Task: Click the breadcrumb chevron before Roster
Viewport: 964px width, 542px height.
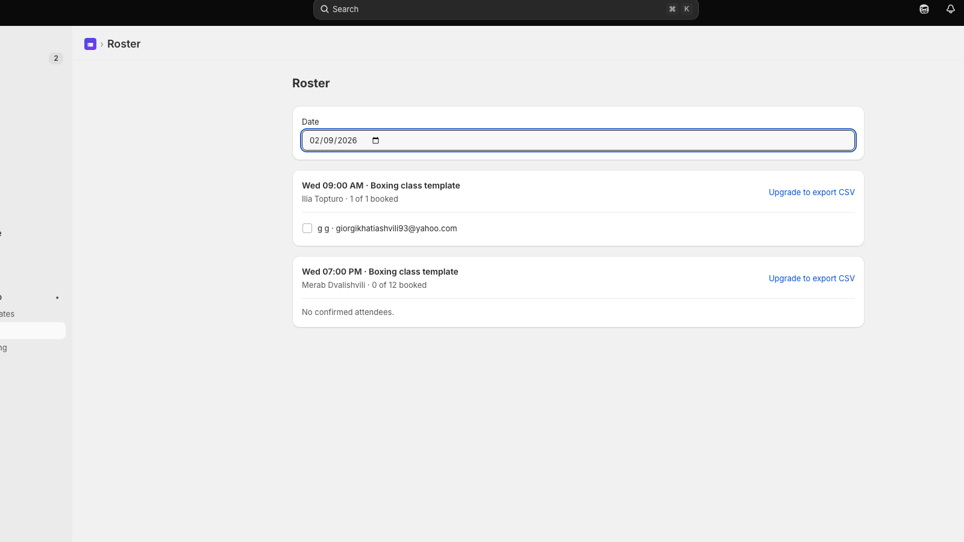Action: pyautogui.click(x=102, y=45)
